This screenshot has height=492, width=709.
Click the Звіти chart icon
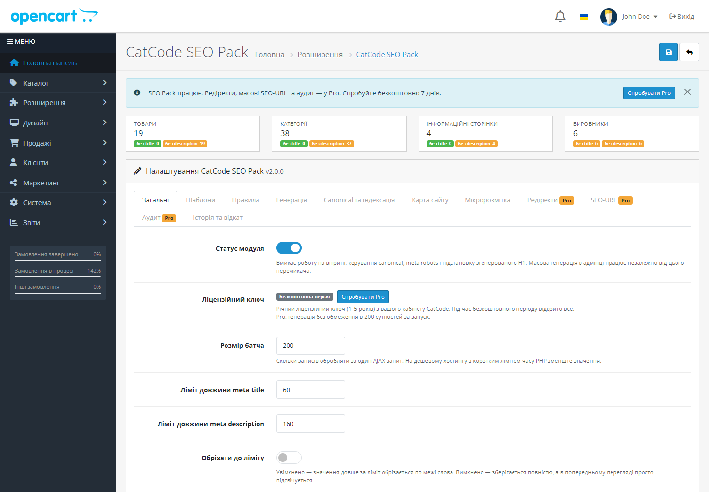pyautogui.click(x=14, y=222)
